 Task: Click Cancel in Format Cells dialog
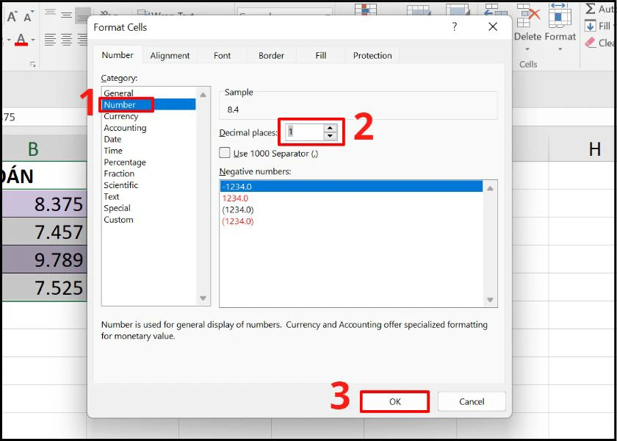(472, 401)
